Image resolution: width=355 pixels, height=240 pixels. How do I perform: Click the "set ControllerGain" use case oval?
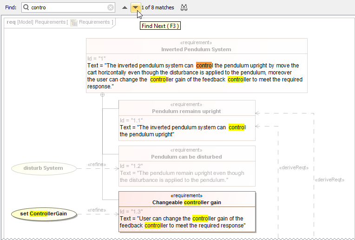[x=44, y=213]
